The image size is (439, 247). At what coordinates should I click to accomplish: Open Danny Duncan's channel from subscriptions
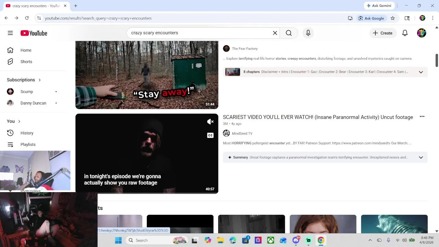pos(33,103)
